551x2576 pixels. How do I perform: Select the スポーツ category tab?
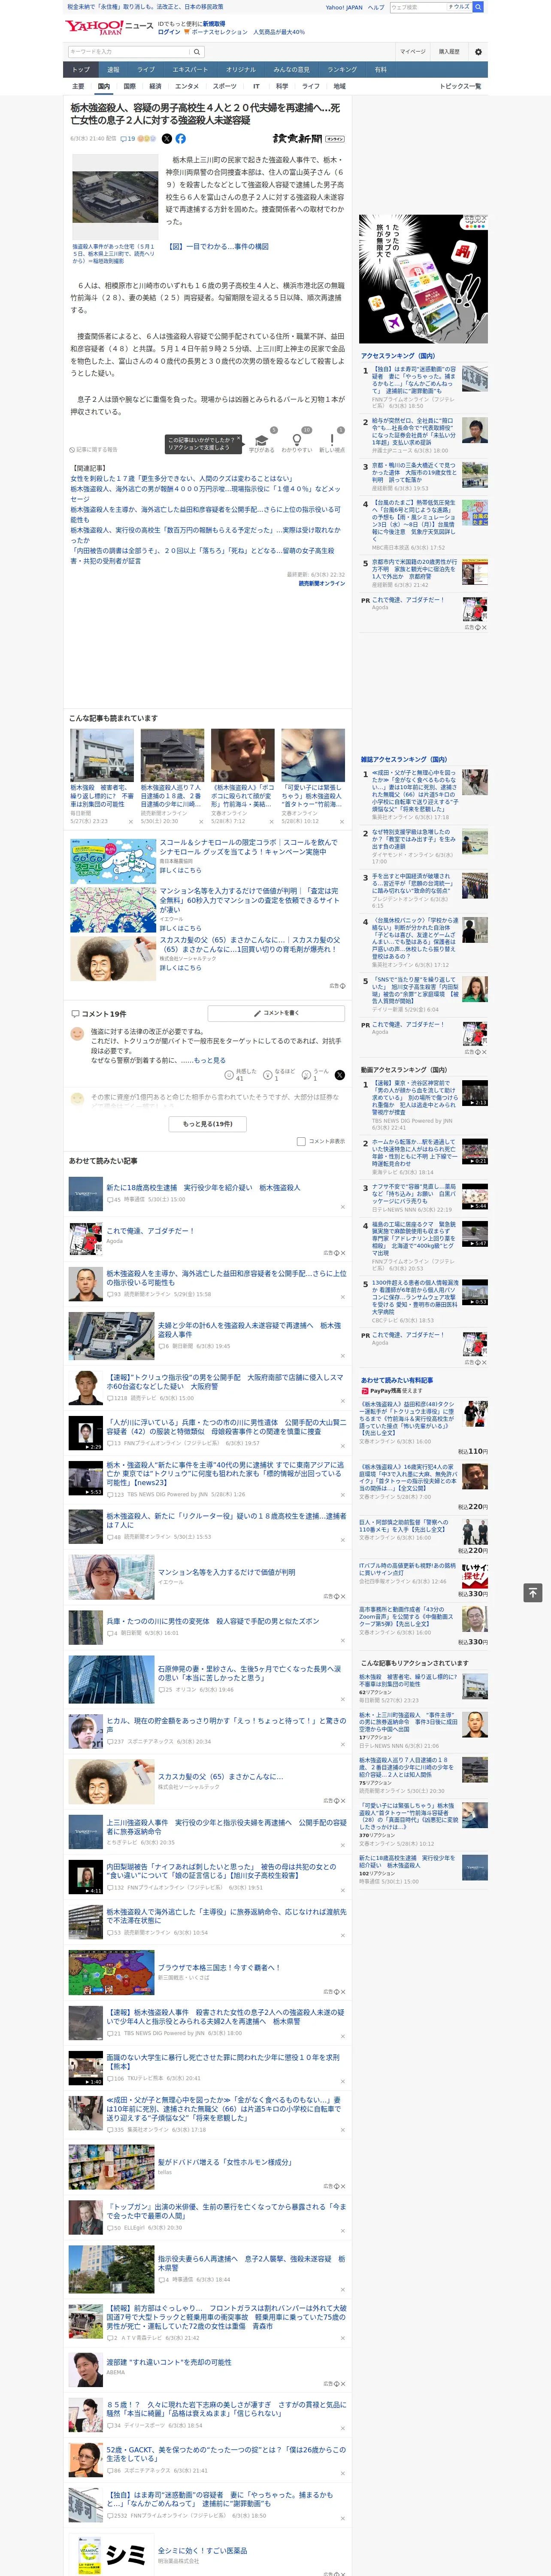click(x=225, y=86)
